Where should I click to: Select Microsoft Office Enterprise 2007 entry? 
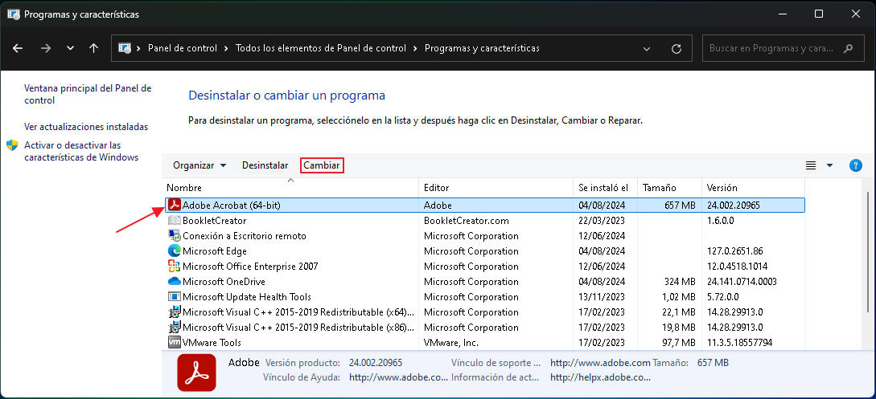(250, 267)
